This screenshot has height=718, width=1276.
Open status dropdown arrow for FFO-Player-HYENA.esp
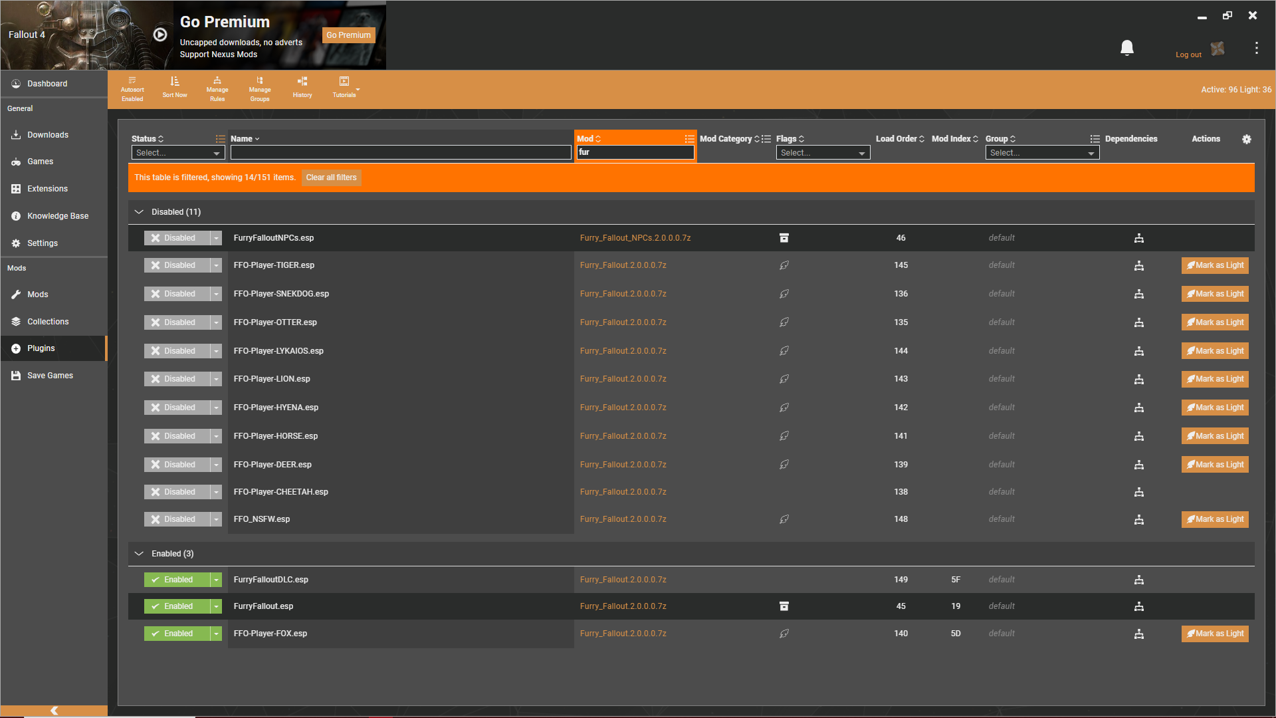pos(216,408)
